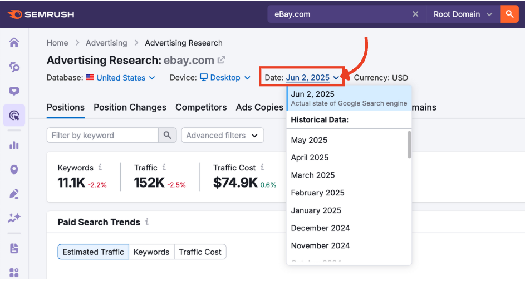Open the AI sparkle trends sidebar icon
Screen dimensions: 525x281
14,218
